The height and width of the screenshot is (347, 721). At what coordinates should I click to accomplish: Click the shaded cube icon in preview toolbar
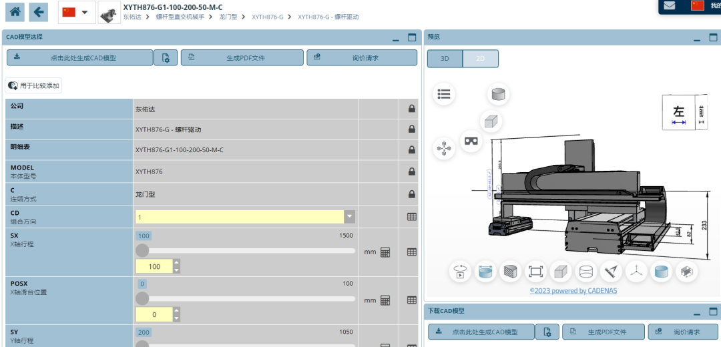click(x=561, y=272)
